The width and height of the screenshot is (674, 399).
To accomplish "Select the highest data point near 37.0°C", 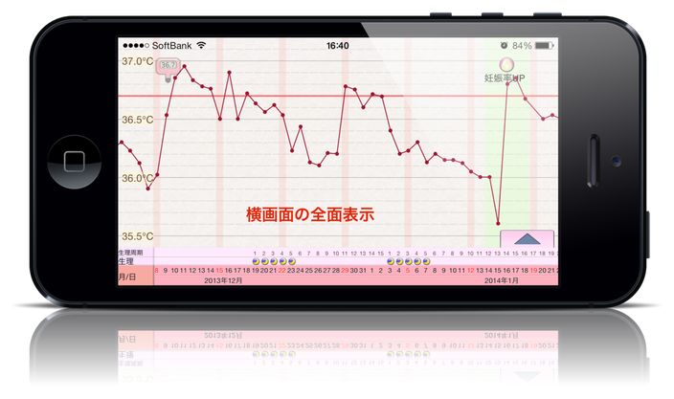I will coord(185,66).
